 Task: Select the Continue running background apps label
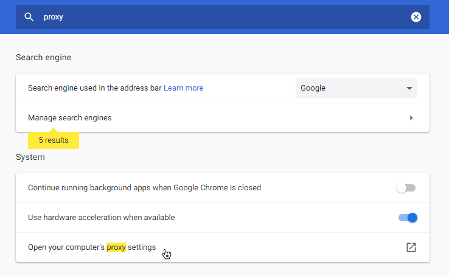144,188
